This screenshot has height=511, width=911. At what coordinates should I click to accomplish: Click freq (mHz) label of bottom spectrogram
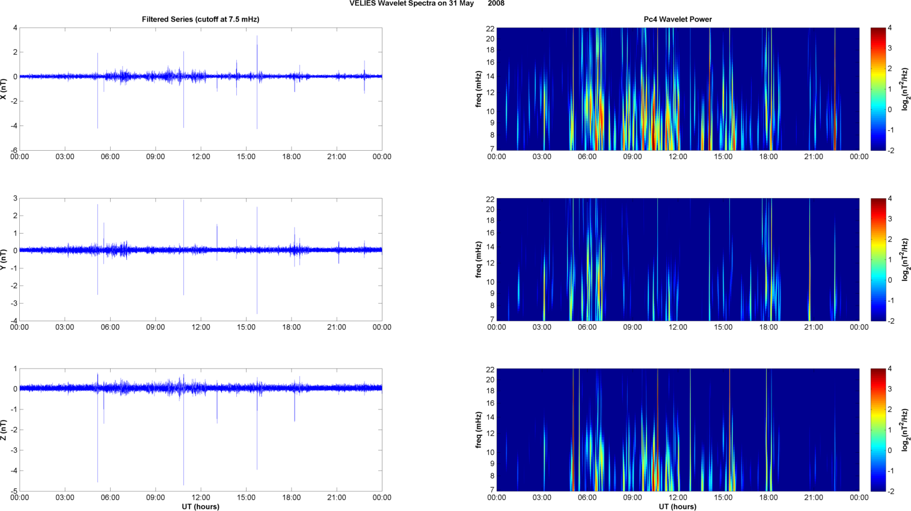479,430
